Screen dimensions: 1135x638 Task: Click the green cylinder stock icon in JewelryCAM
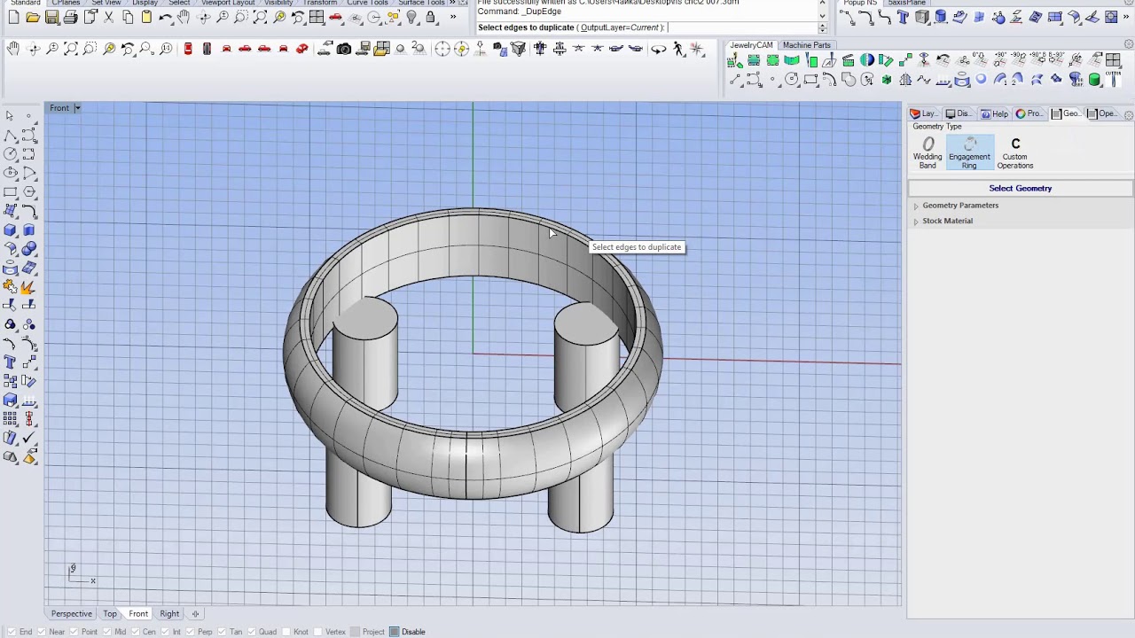(1094, 80)
